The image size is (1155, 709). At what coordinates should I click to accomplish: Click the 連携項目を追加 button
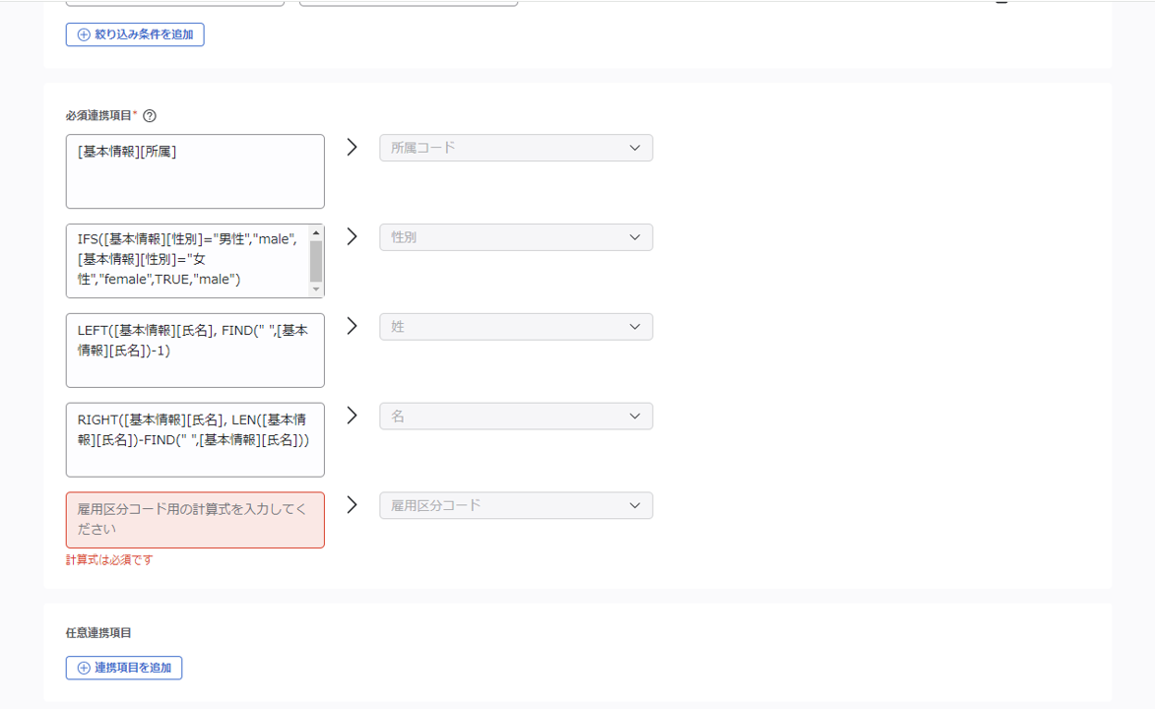[124, 668]
